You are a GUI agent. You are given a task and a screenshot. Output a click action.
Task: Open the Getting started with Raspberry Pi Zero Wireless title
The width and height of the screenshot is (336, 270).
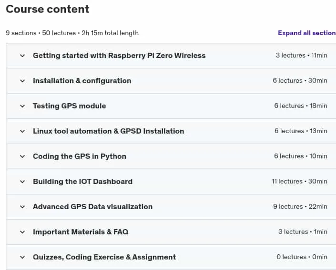[119, 56]
